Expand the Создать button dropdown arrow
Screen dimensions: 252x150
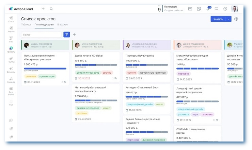point(229,19)
